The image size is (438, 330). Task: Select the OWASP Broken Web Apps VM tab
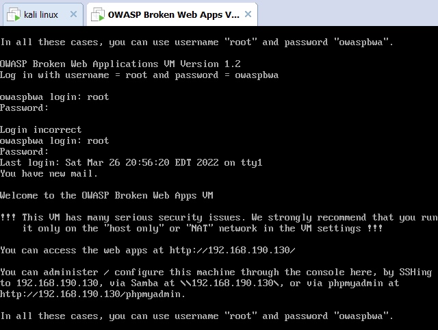pos(172,14)
